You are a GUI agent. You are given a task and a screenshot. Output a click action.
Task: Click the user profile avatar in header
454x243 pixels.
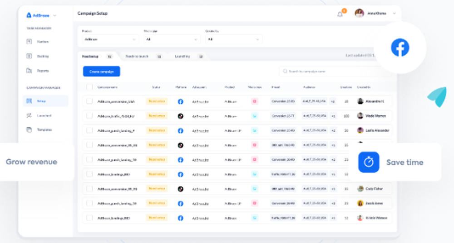pyautogui.click(x=359, y=13)
